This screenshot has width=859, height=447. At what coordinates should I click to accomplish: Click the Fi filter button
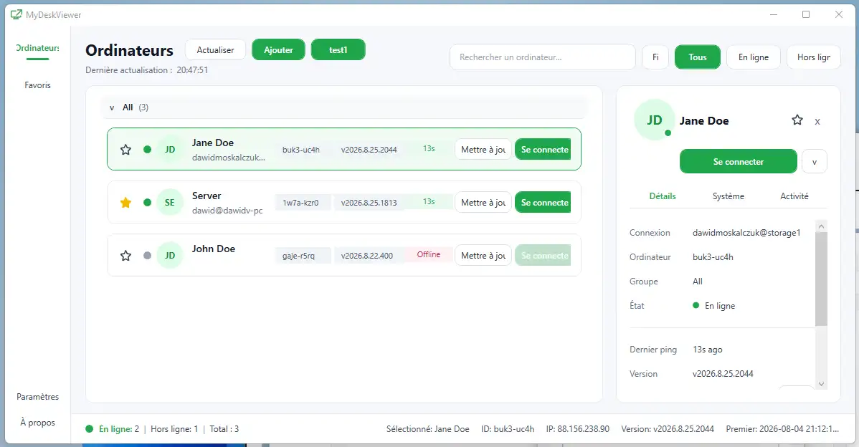pyautogui.click(x=655, y=57)
